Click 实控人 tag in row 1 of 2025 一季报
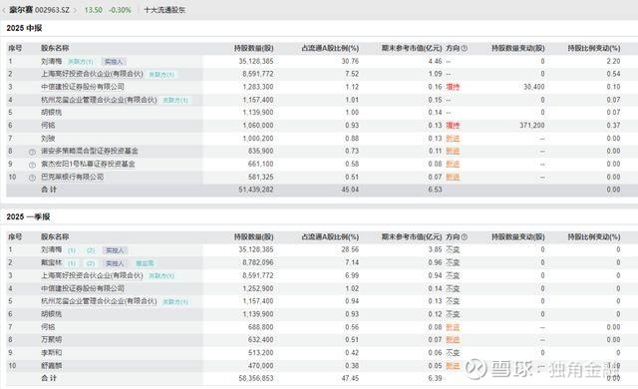Viewport: 638px width, 389px height. (x=115, y=250)
